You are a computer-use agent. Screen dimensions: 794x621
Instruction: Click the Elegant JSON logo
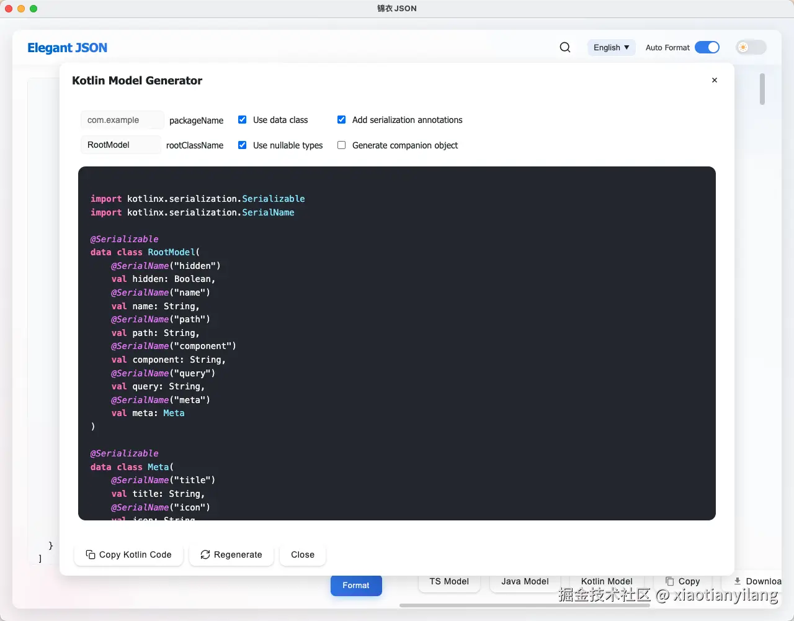coord(67,47)
